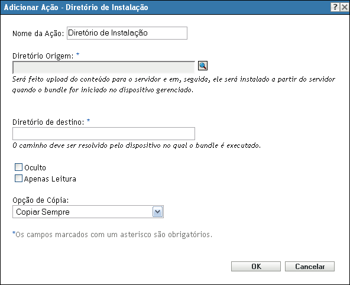Close the Adicionar Ação dialog
This screenshot has width=350, height=285.
345,7
